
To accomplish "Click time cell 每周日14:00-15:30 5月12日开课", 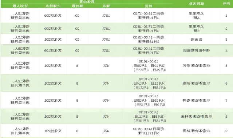I will point(149,131).
